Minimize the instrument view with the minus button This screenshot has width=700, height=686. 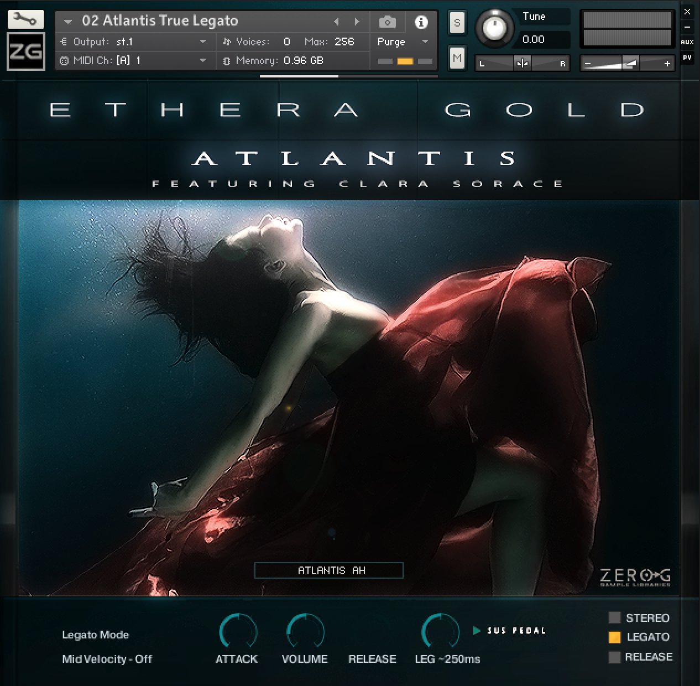click(x=687, y=27)
